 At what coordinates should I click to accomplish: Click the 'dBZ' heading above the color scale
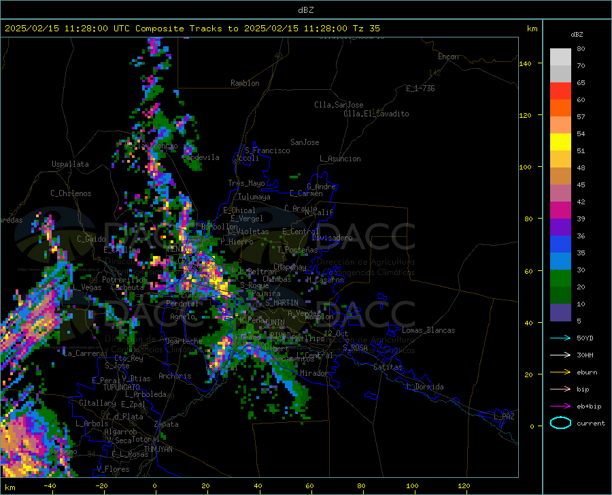click(x=577, y=34)
